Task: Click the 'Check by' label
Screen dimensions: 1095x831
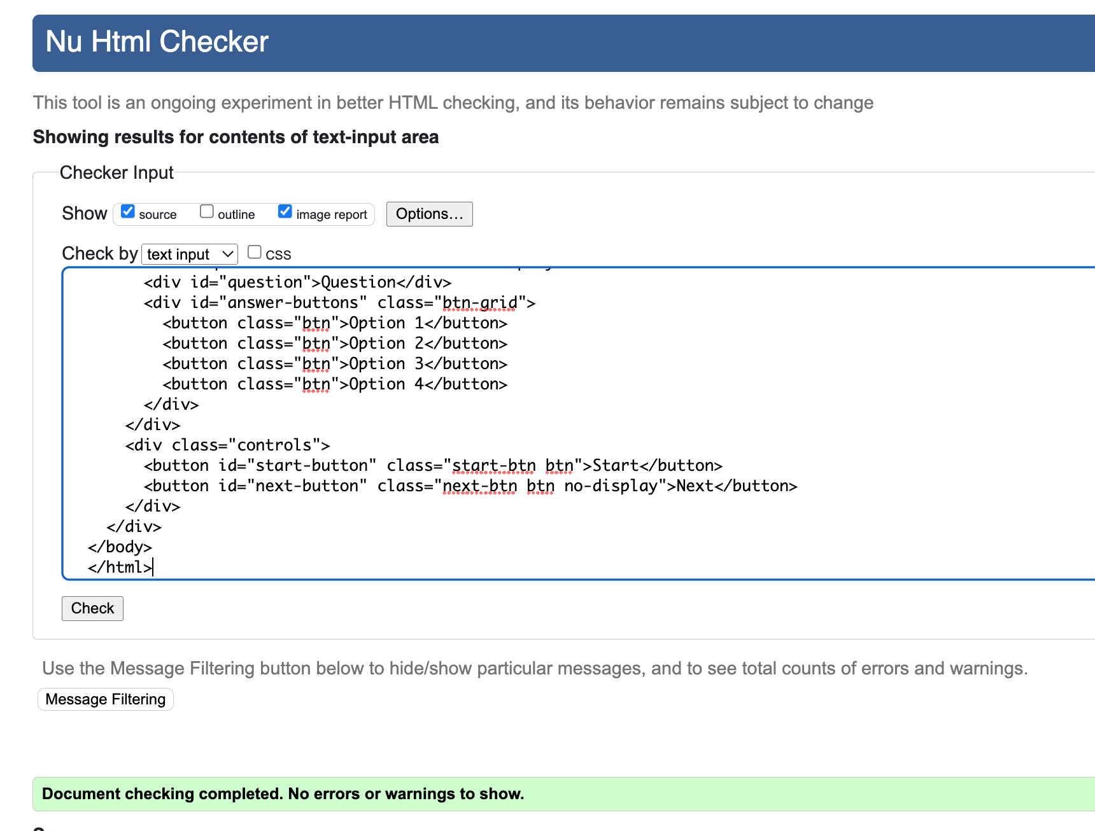Action: coord(100,254)
